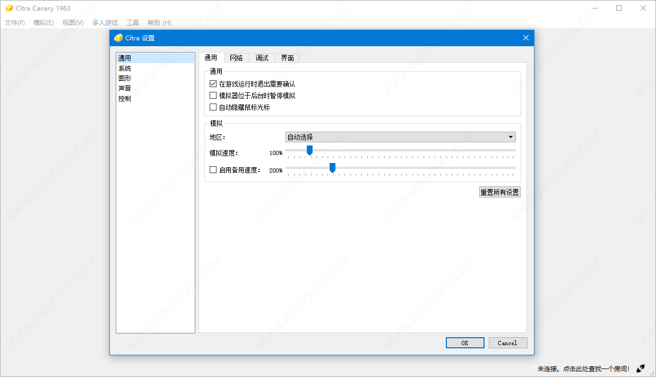This screenshot has width=656, height=377.
Task: Confirm settings with the OK button
Action: 465,343
